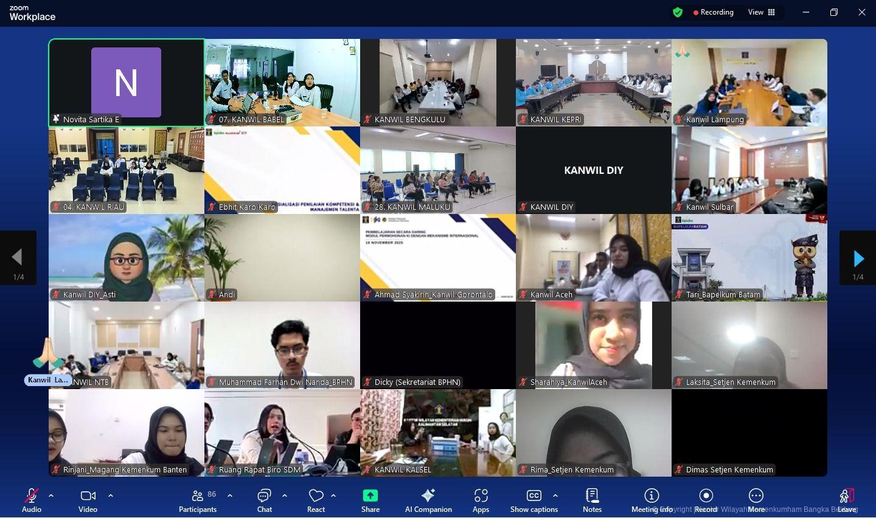Enable Show captions

534,501
